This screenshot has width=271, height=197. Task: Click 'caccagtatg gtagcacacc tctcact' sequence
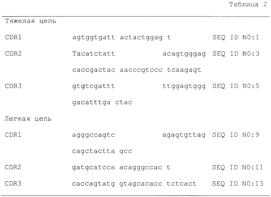134,183
